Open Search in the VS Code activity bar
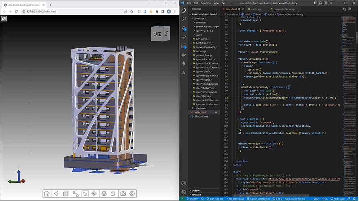Image resolution: width=359 pixels, height=201 pixels. pos(184,19)
